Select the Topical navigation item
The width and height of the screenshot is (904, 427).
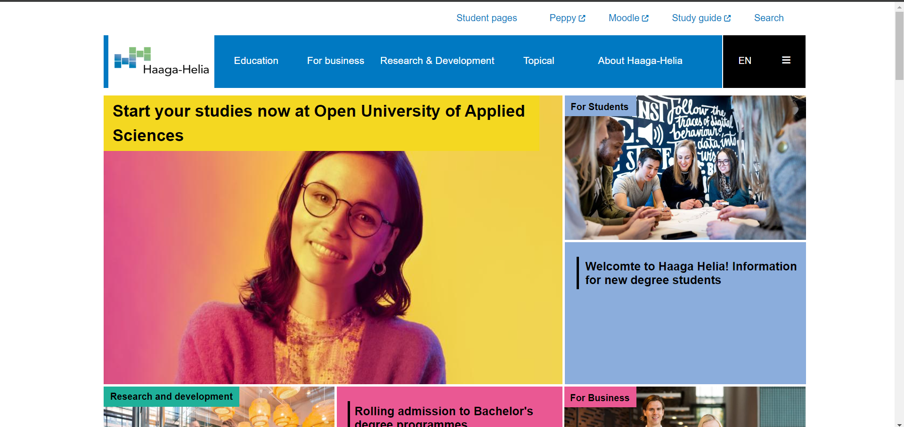538,61
